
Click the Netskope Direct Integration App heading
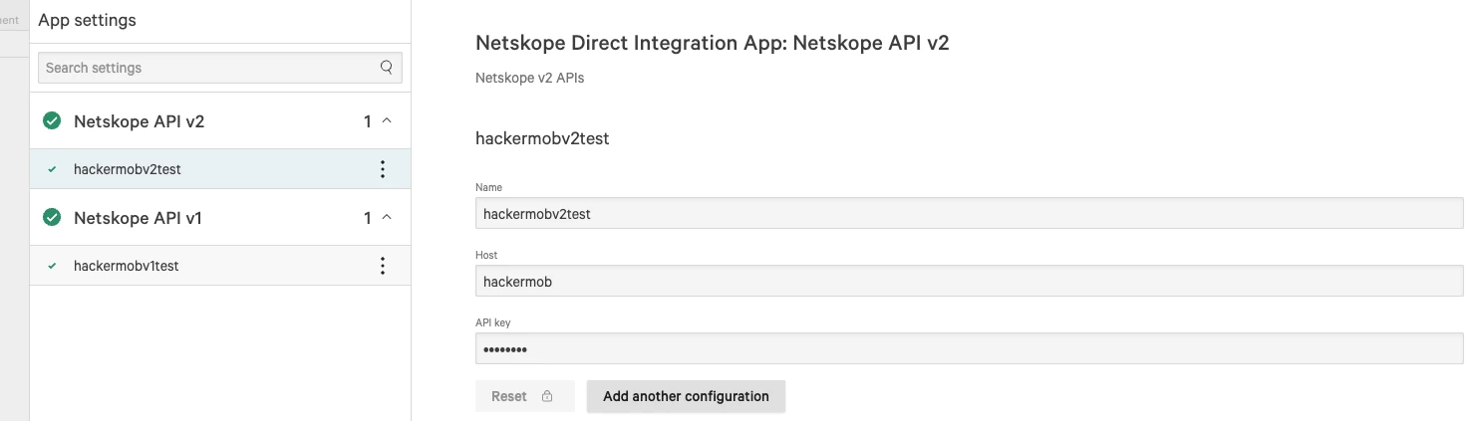(713, 43)
